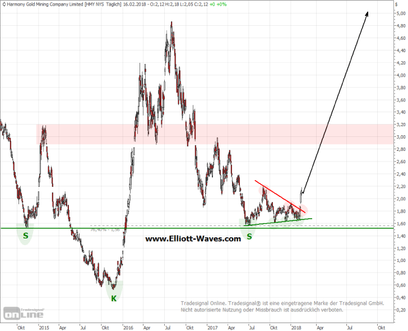The height and width of the screenshot is (331, 408).
Task: Click the Tradesignal GmbH copyright notice
Action: 282,306
